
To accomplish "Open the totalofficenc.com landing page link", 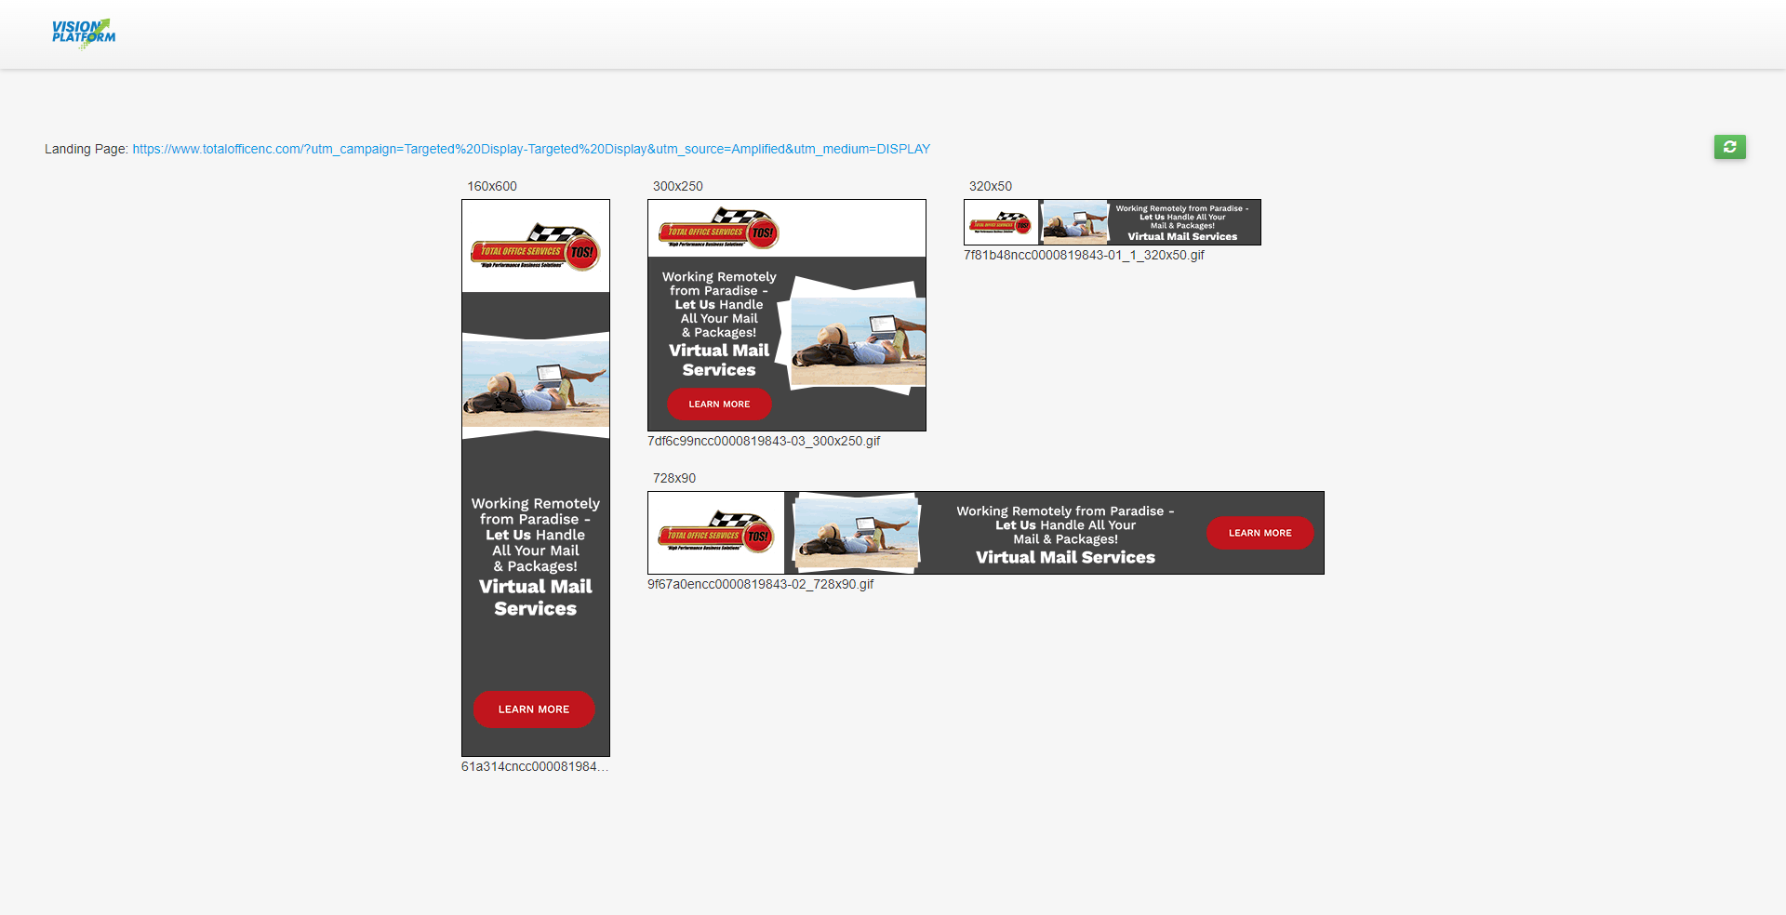I will tap(530, 149).
